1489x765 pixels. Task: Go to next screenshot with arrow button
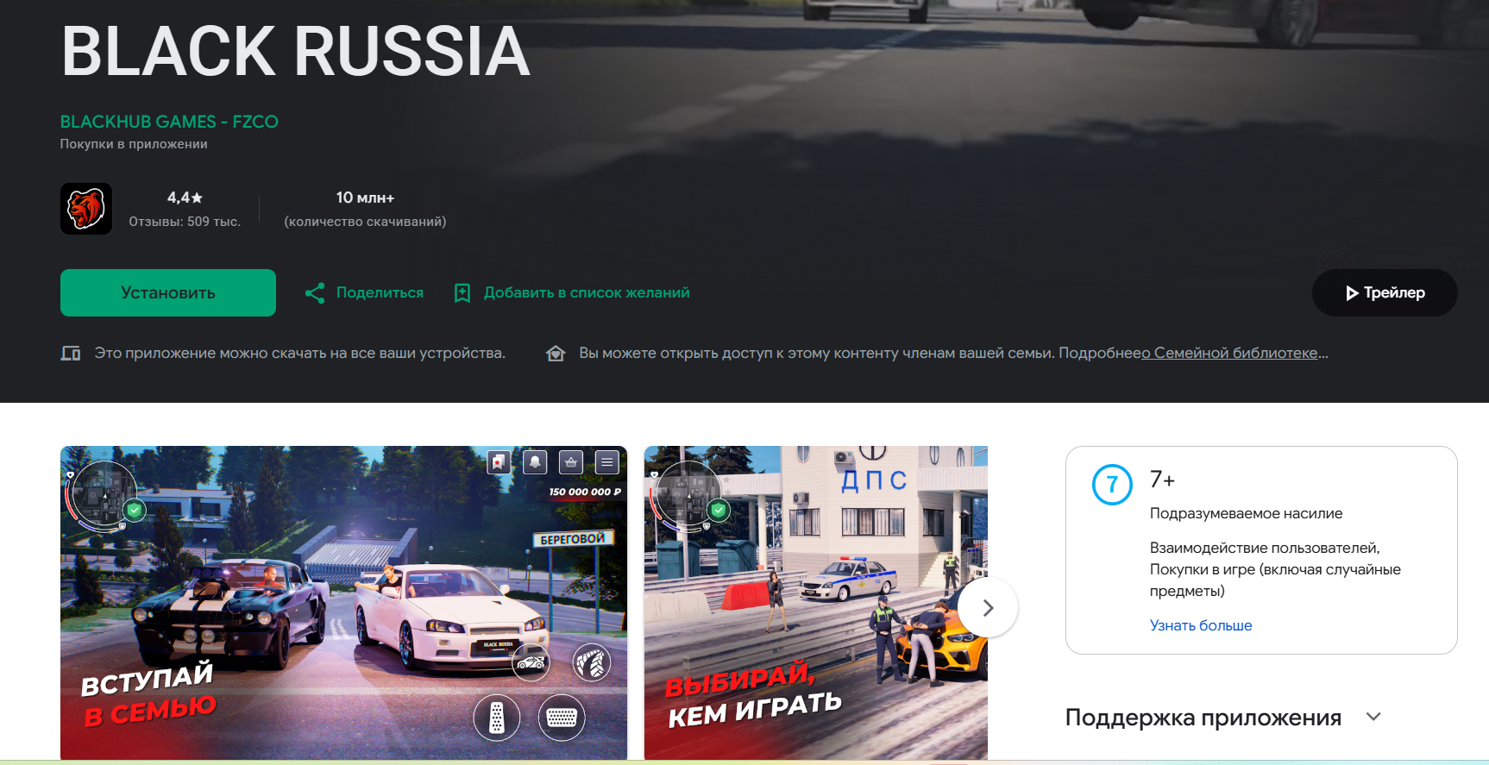pos(988,607)
